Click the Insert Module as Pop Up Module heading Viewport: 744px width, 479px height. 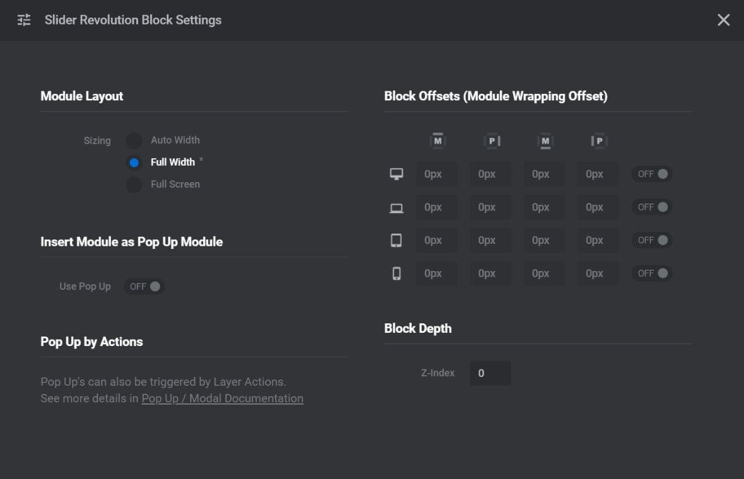coord(131,242)
